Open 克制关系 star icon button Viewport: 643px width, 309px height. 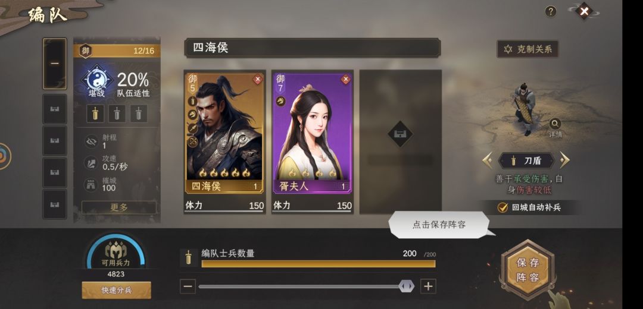[527, 49]
